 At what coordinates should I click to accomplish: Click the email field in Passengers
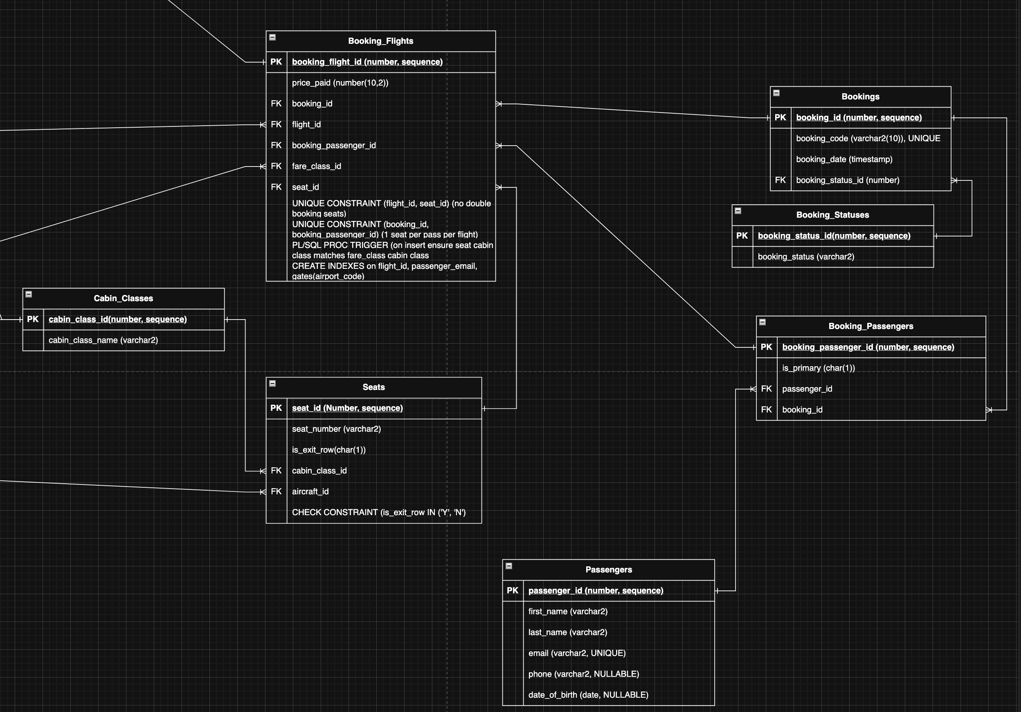[x=577, y=653]
